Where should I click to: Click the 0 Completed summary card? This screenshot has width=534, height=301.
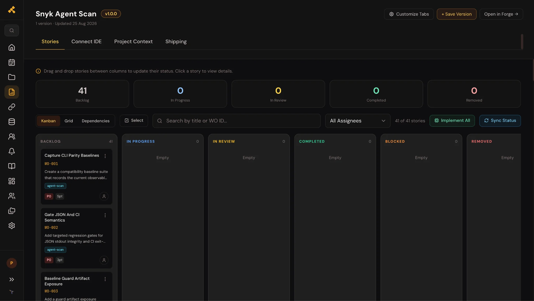tap(376, 94)
